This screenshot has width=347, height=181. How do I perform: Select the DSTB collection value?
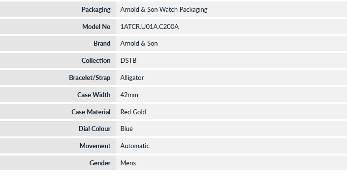click(x=128, y=60)
